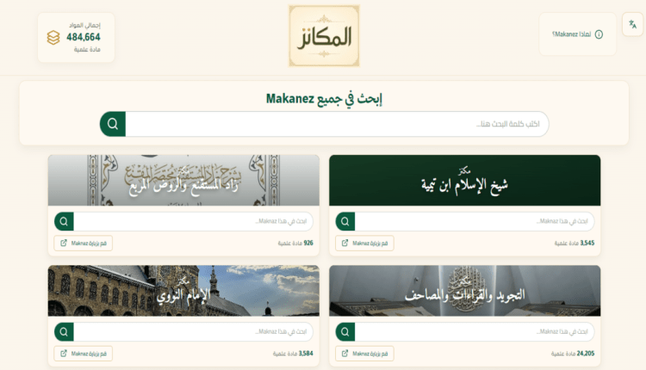Click search field in الإمام النووي card
Screen dimensions: 646x370
coord(193,332)
